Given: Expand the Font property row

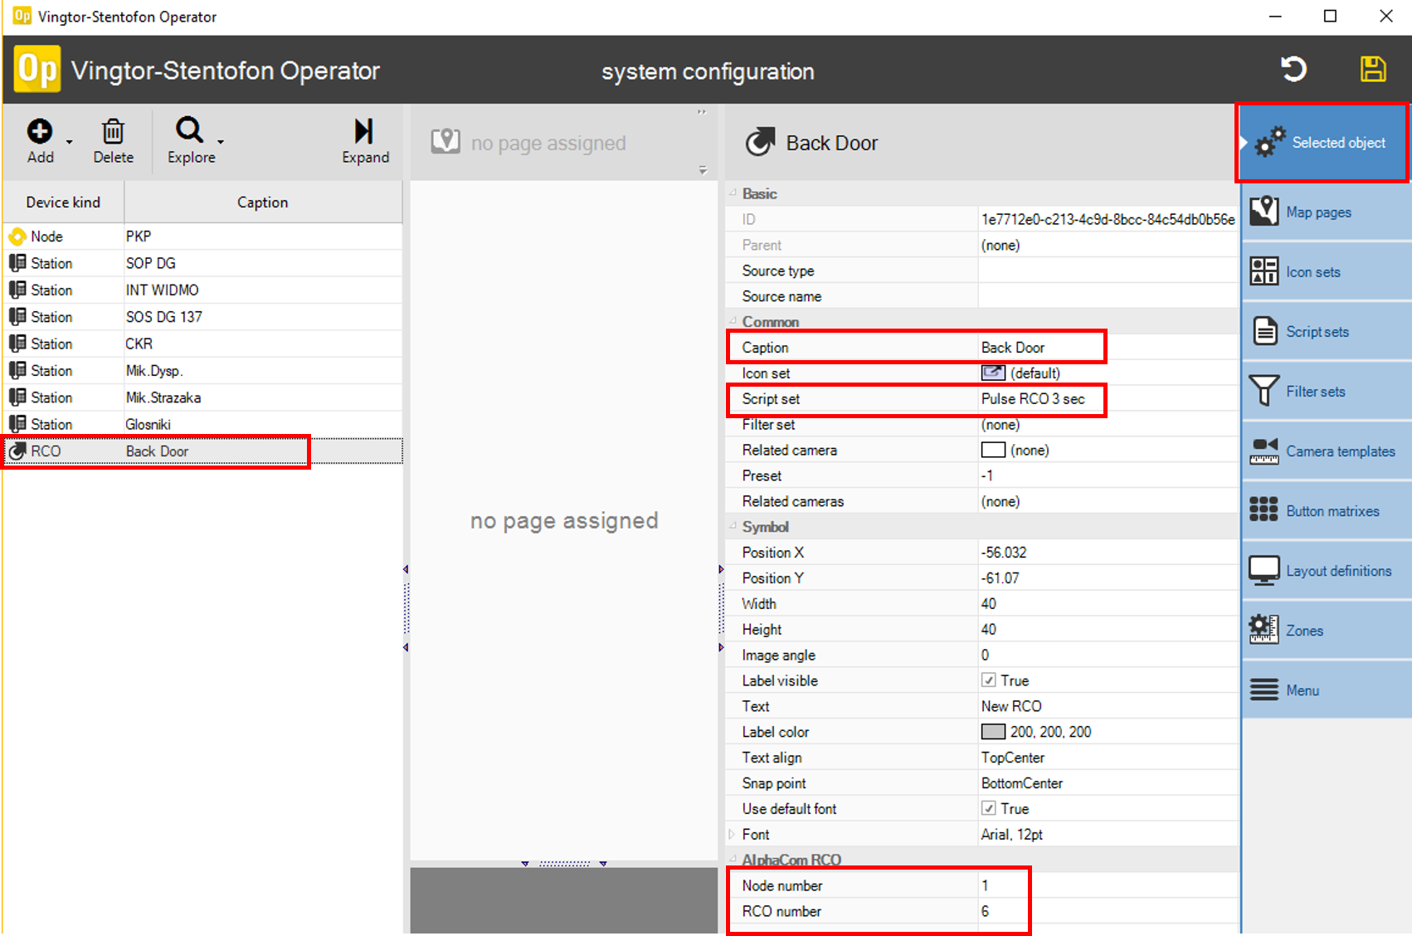Looking at the screenshot, I should (732, 834).
